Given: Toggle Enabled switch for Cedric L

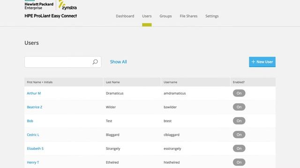Looking at the screenshot, I should 239,135.
